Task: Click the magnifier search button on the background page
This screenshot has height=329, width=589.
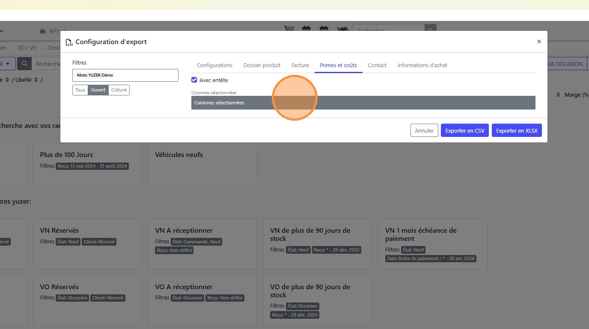Action: click(x=24, y=64)
